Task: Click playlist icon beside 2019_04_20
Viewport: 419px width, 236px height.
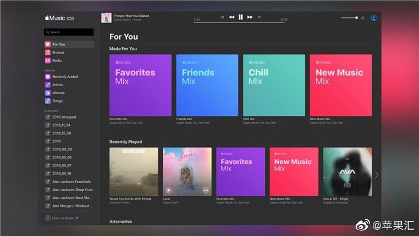Action: pos(48,149)
